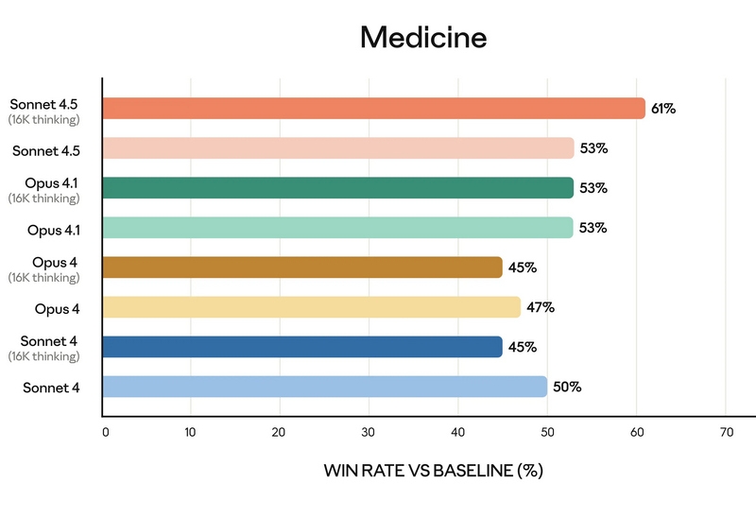Click the dark blue Sonnet 4 thinking bar
Viewport: 756px width, 518px height.
[301, 347]
